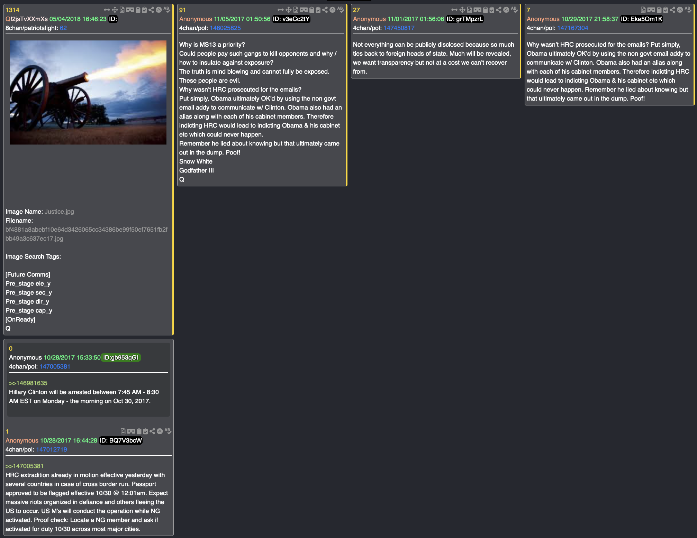Click the clipboard checkmark icon on post 91
This screenshot has height=538, width=697.
click(318, 10)
